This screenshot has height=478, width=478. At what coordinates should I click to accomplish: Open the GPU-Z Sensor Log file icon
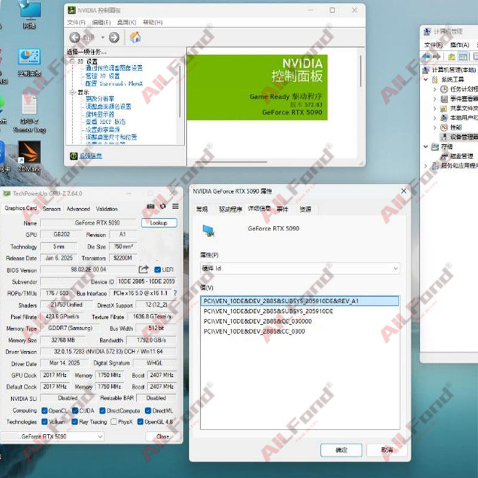click(29, 114)
